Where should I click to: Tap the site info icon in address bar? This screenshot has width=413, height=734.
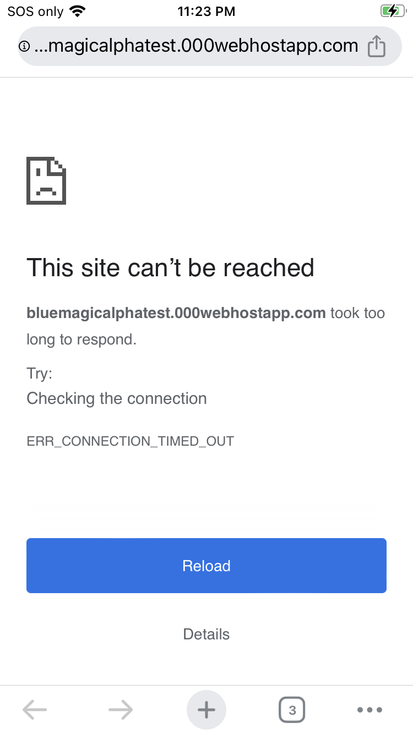click(25, 47)
